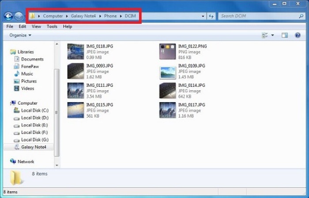Click the Local Disk (F:) drive icon
The image size is (309, 198).
tap(17, 133)
